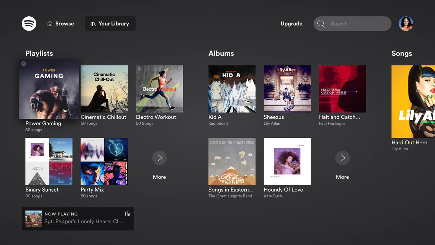Viewport: 435px width, 245px height.
Task: Click 'Lily Allen' under Sheezus
Action: tap(272, 124)
